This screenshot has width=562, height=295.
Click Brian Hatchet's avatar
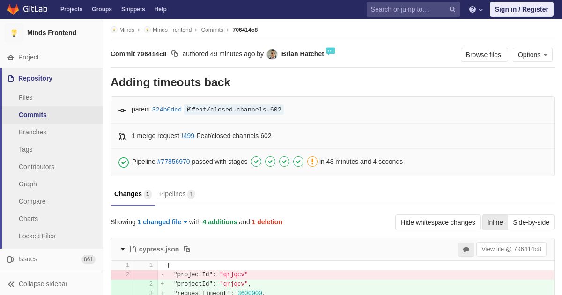[272, 54]
